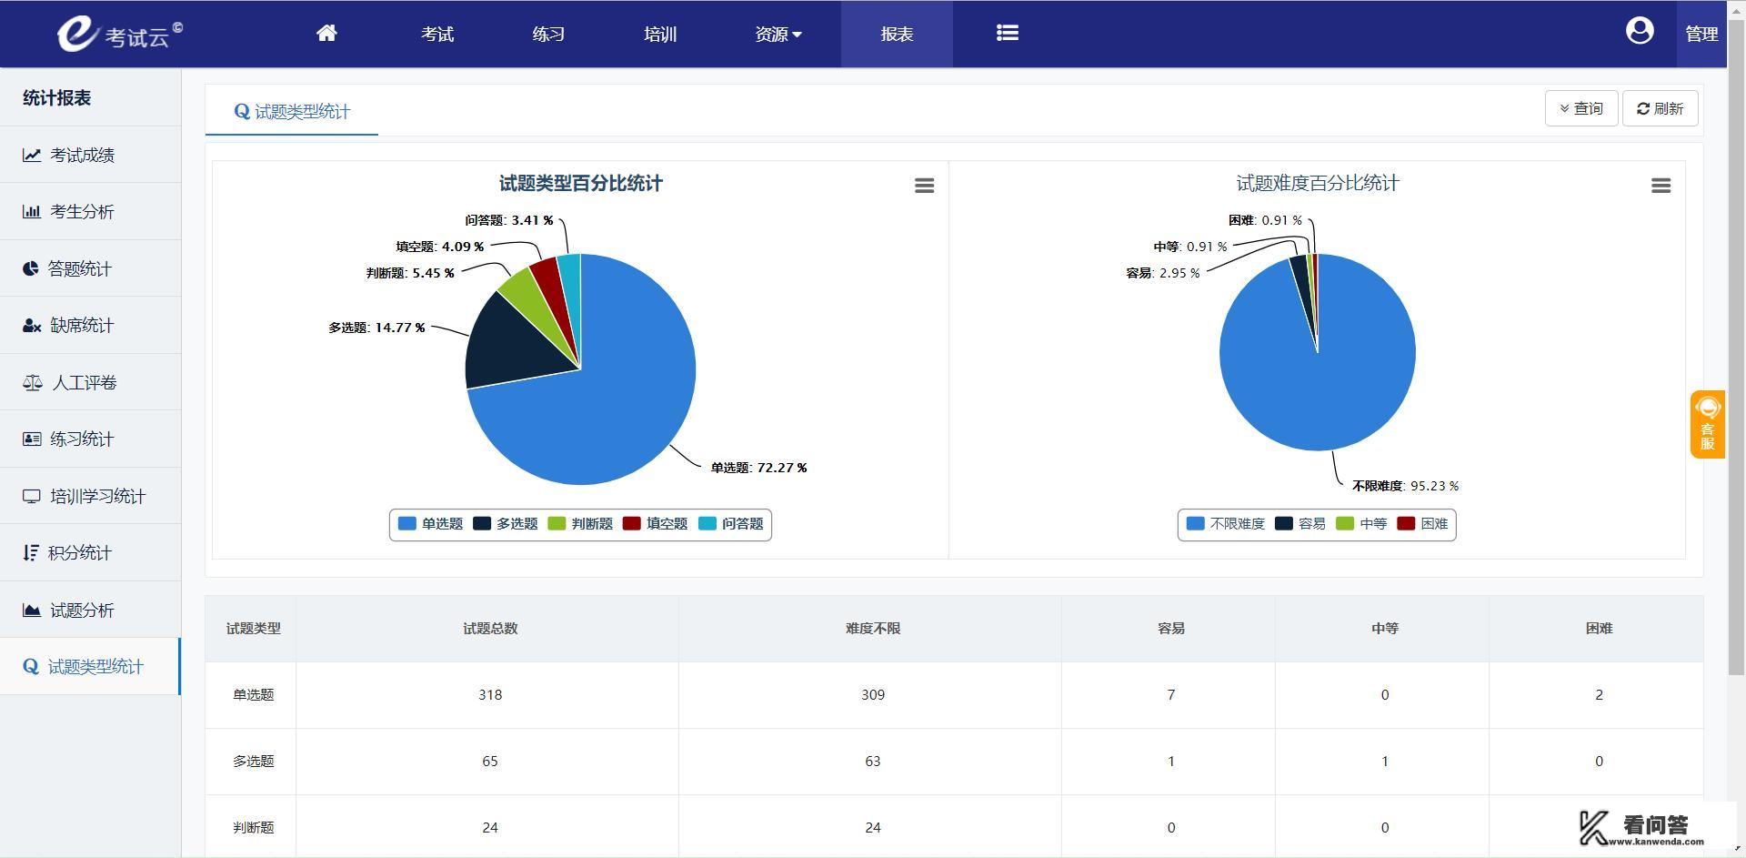1746x858 pixels.
Task: Click the 积分统计 sort icon
Action: pyautogui.click(x=31, y=553)
